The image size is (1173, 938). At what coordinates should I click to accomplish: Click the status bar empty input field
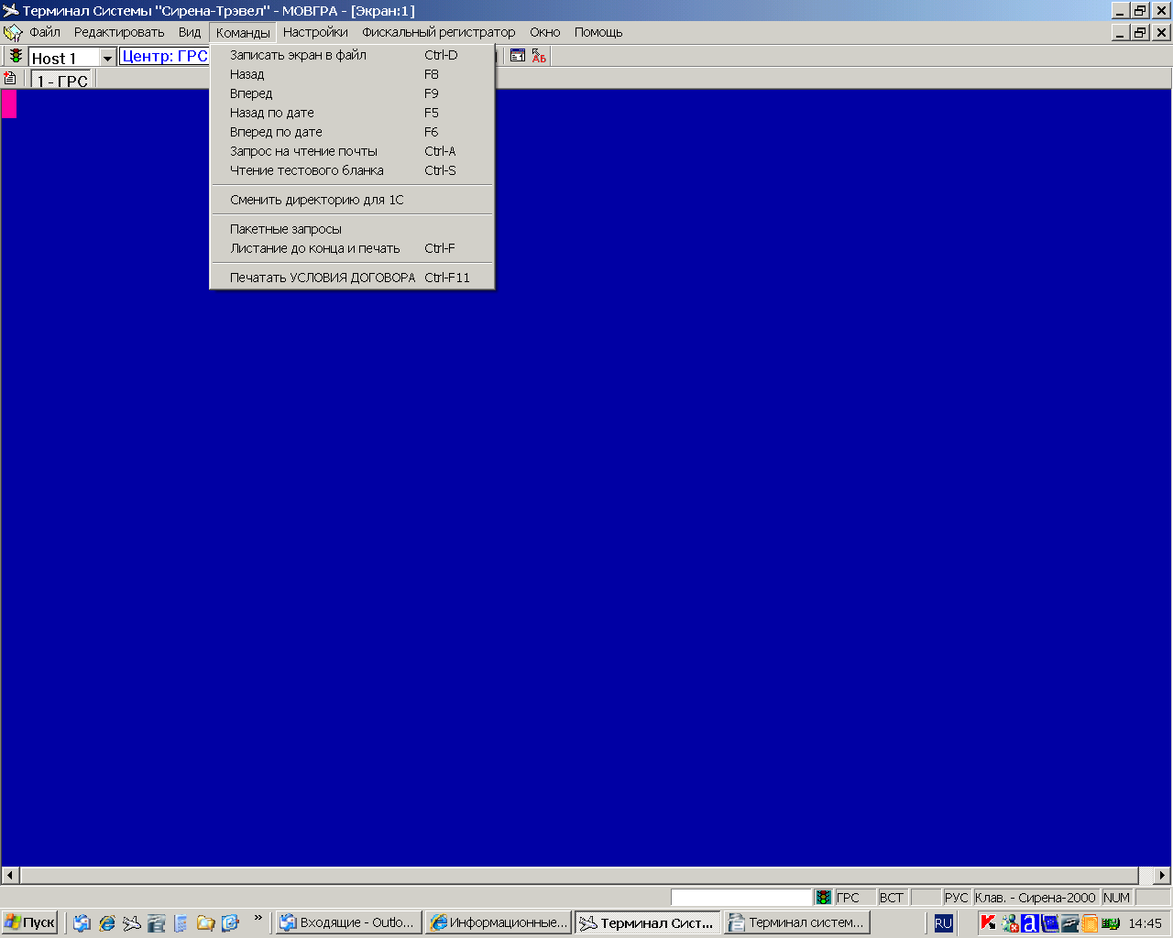[x=741, y=898]
